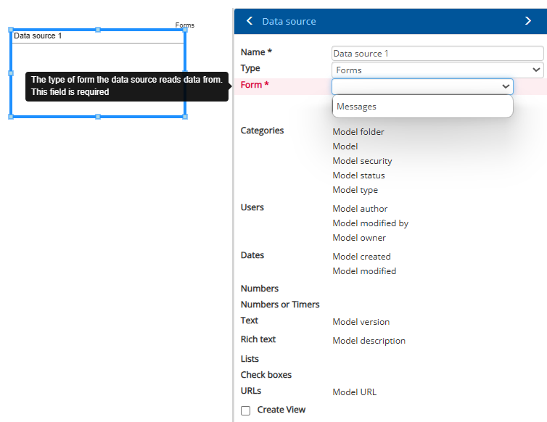Select the Model description rich text field
547x422 pixels.
(x=369, y=341)
